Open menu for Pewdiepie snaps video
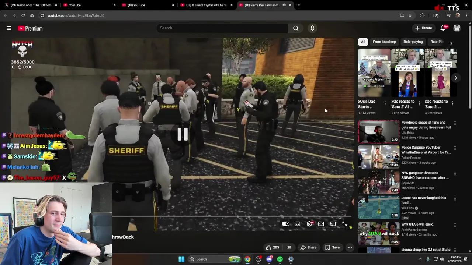 coord(455,123)
